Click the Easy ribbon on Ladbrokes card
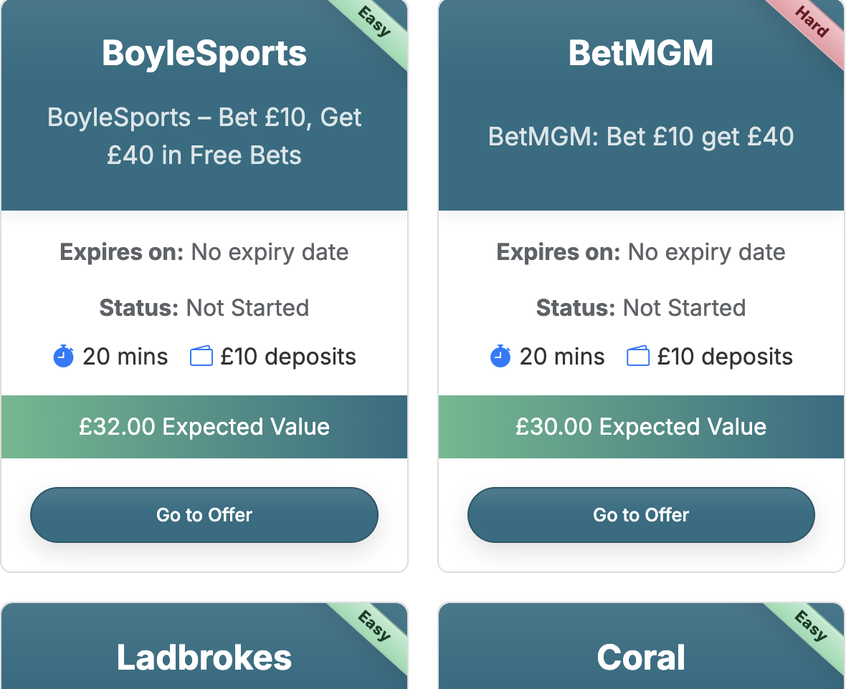846x689 pixels. tap(374, 626)
